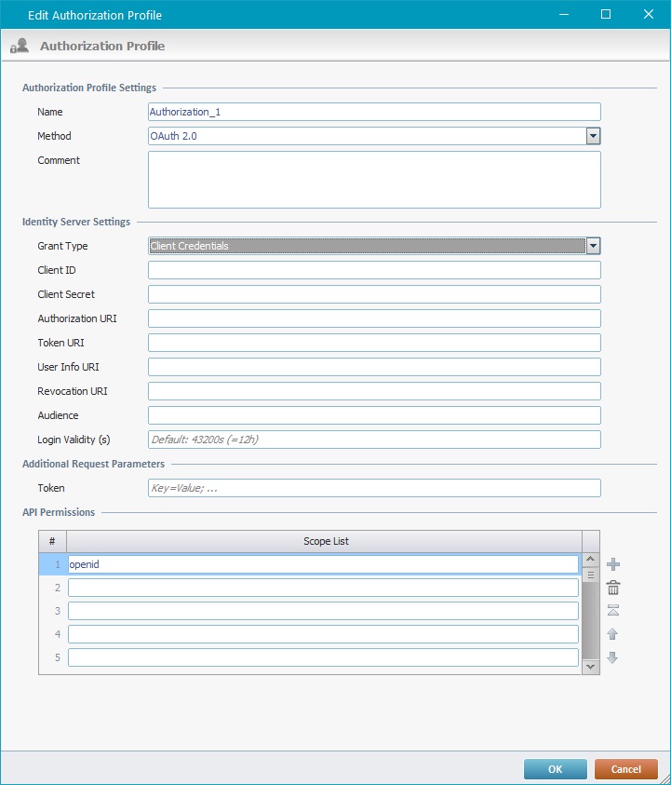Image resolution: width=671 pixels, height=785 pixels.
Task: Click into the Client Secret field
Action: (x=374, y=294)
